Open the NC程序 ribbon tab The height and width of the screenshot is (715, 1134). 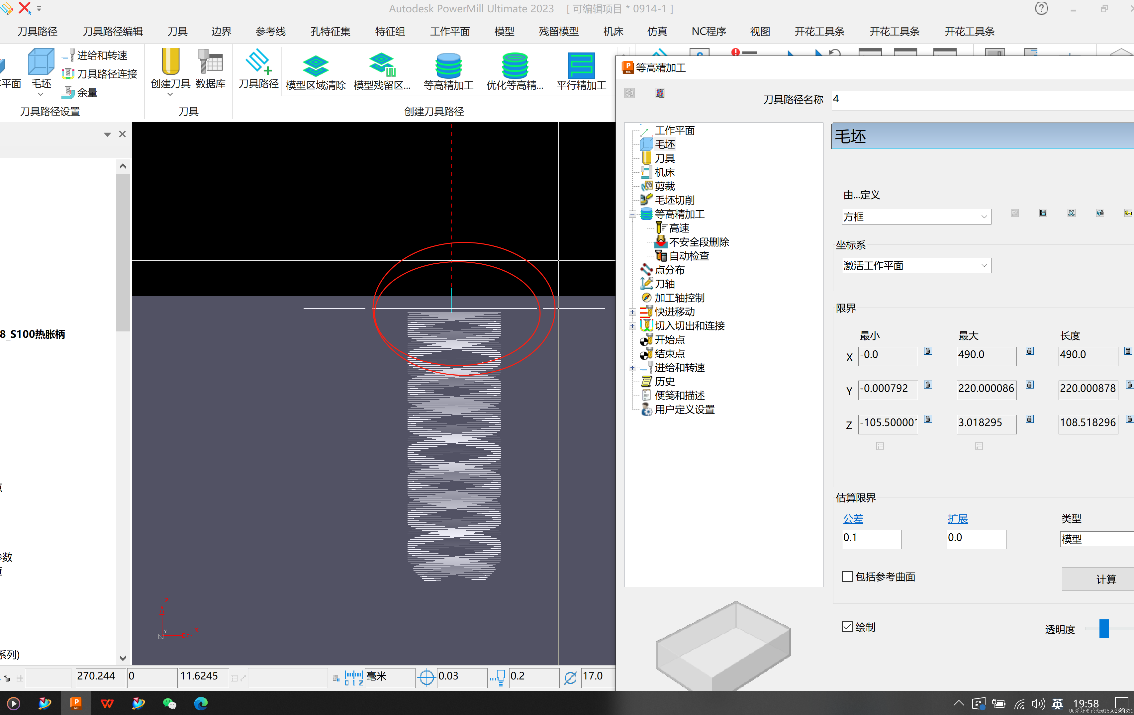click(708, 32)
